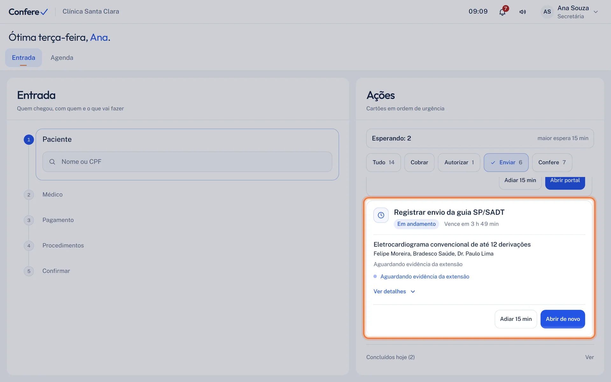This screenshot has height=382, width=611.
Task: Click the step 1 Paciente number badge
Action: coord(29,139)
